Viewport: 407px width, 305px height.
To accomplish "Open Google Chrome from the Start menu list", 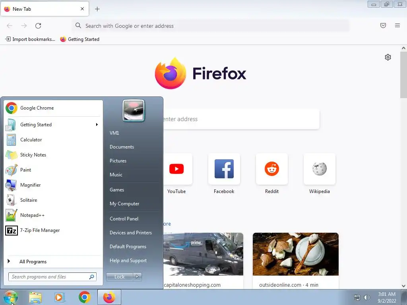I will [53, 108].
